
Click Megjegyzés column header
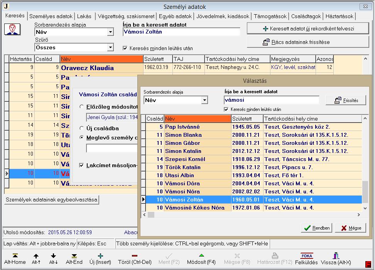(x=293, y=59)
